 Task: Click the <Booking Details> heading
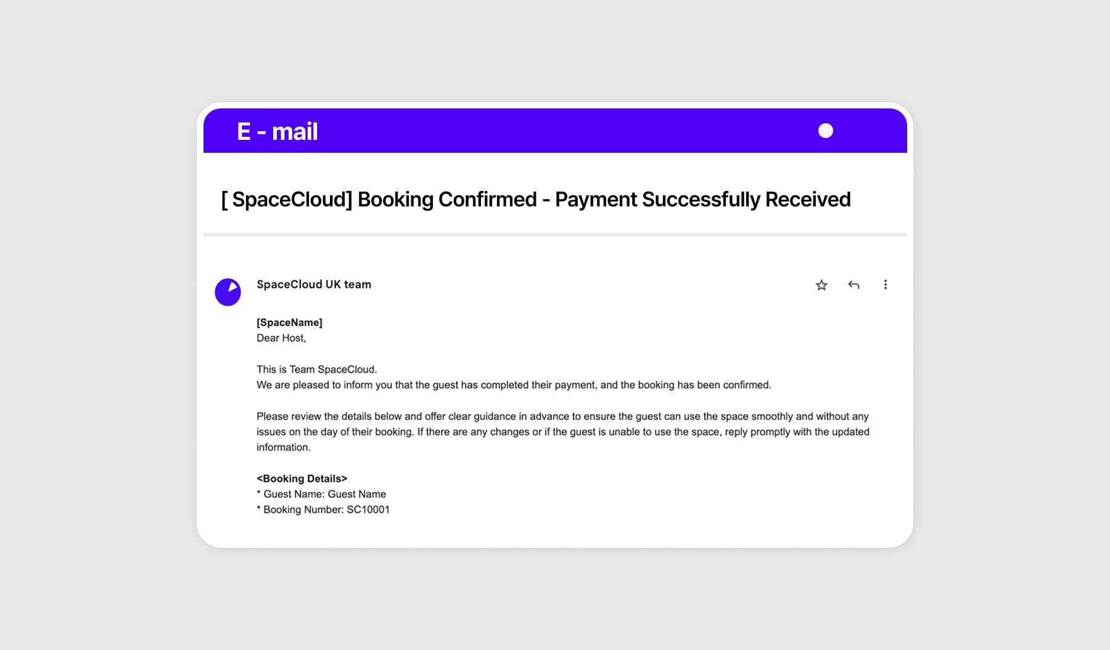coord(302,478)
